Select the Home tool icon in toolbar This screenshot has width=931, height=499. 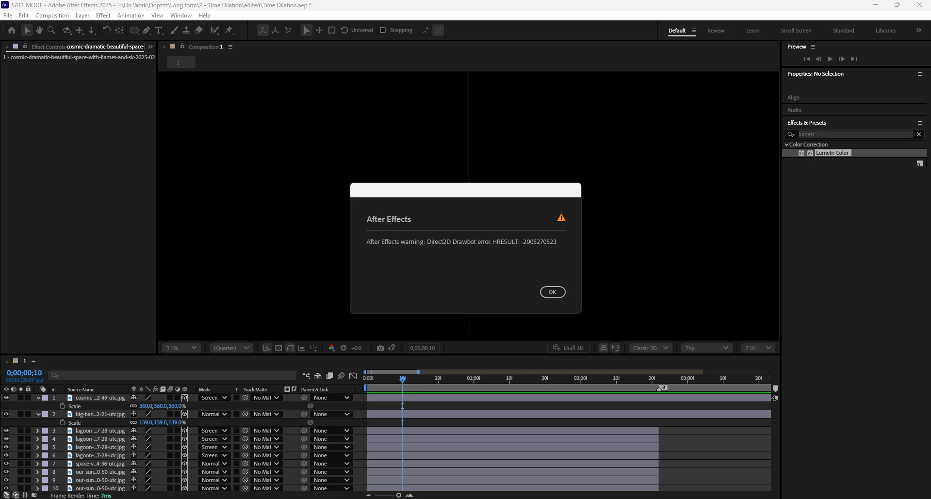click(12, 30)
